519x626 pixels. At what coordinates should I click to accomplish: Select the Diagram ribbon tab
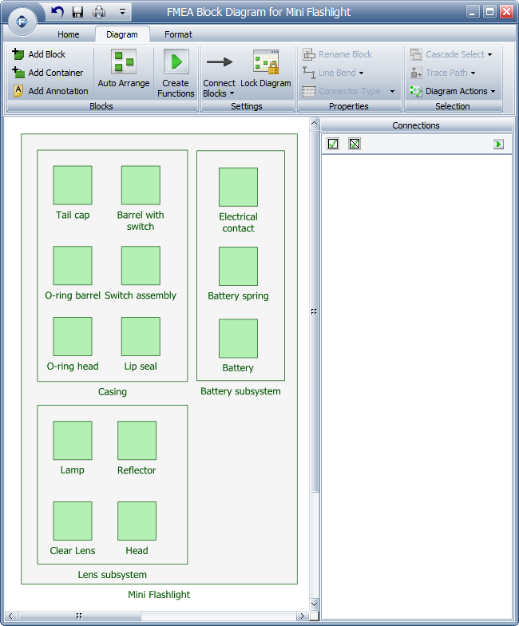click(x=122, y=35)
